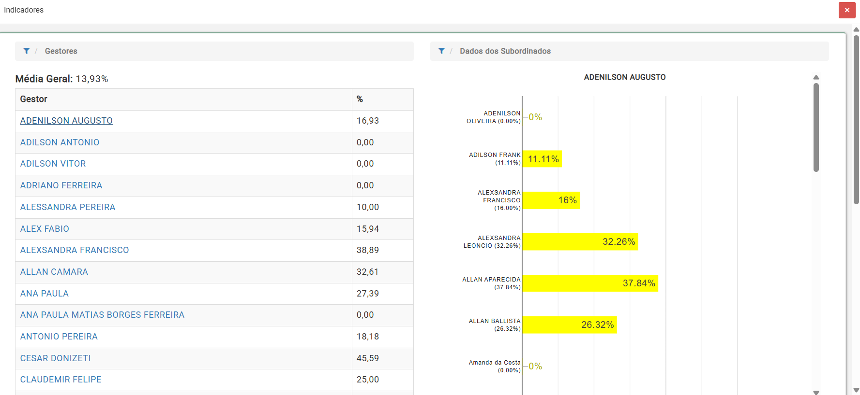Viewport: 860px width, 395px height.
Task: Select manager ADENILSON AUGUSTO link
Action: coord(66,121)
